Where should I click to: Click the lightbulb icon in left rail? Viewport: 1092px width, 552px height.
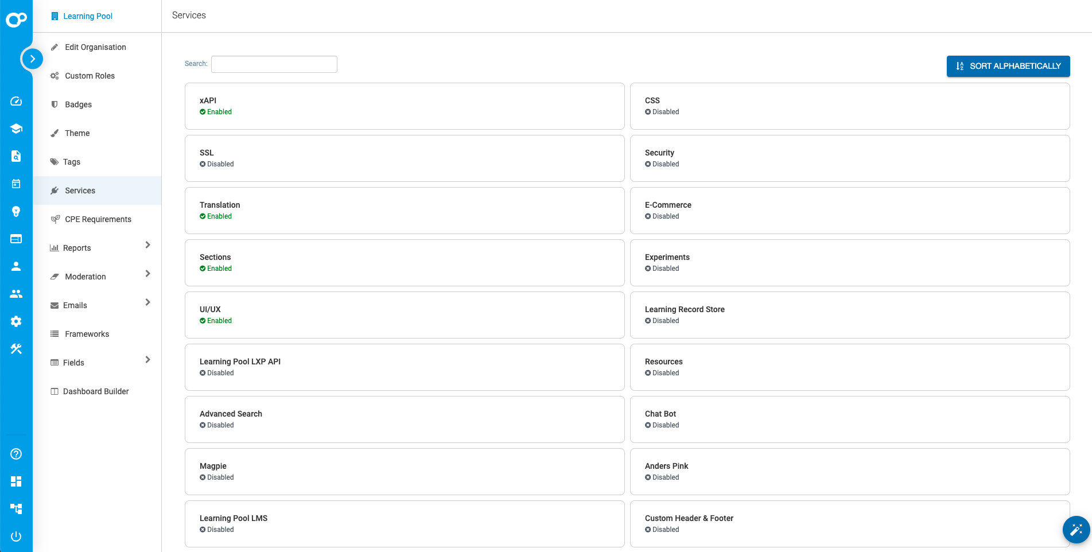16,211
